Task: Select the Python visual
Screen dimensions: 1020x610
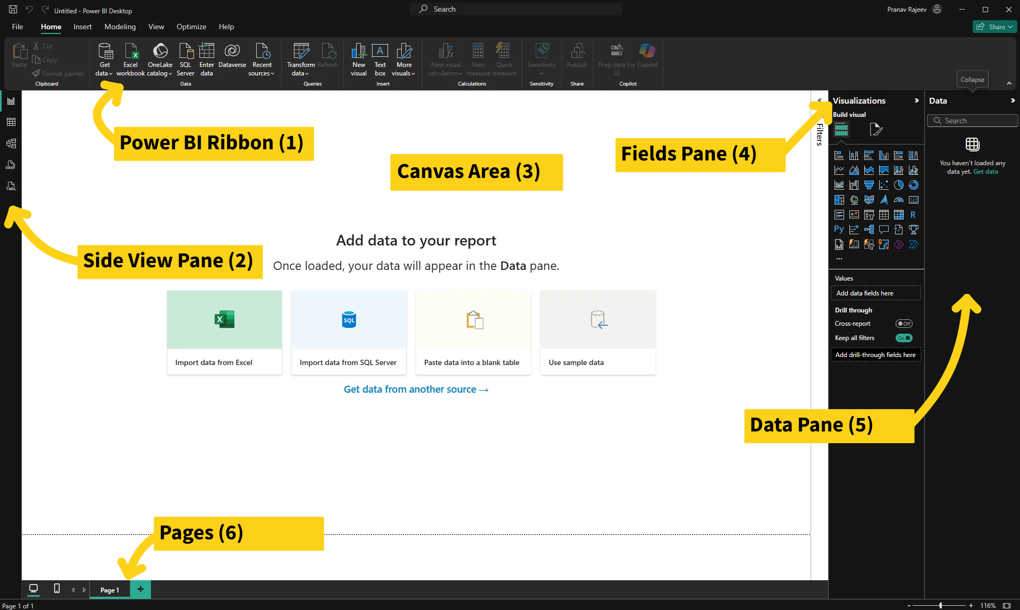Action: click(x=839, y=230)
